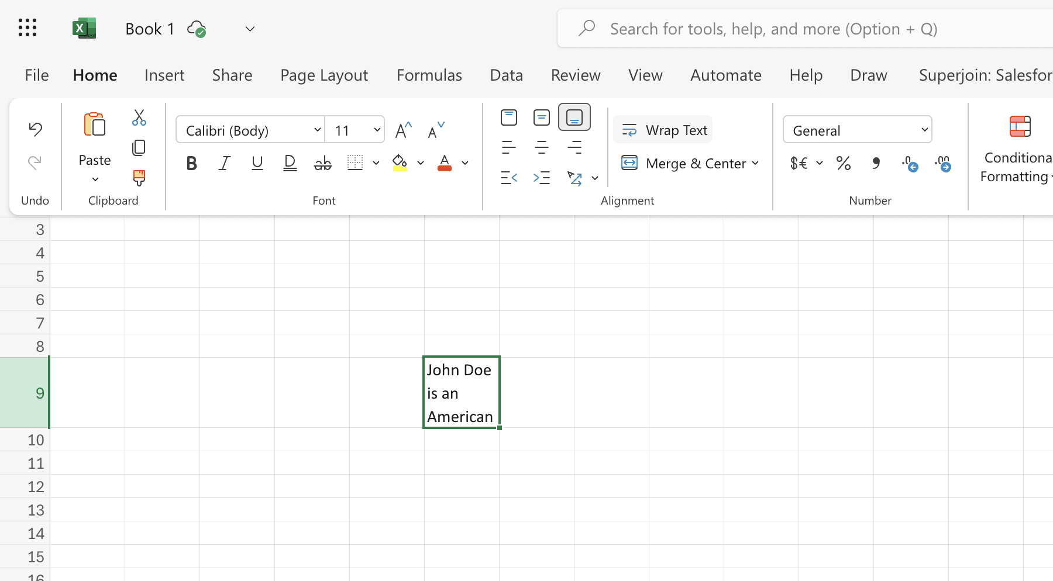Decrease decimal places
The width and height of the screenshot is (1053, 581).
tap(942, 163)
